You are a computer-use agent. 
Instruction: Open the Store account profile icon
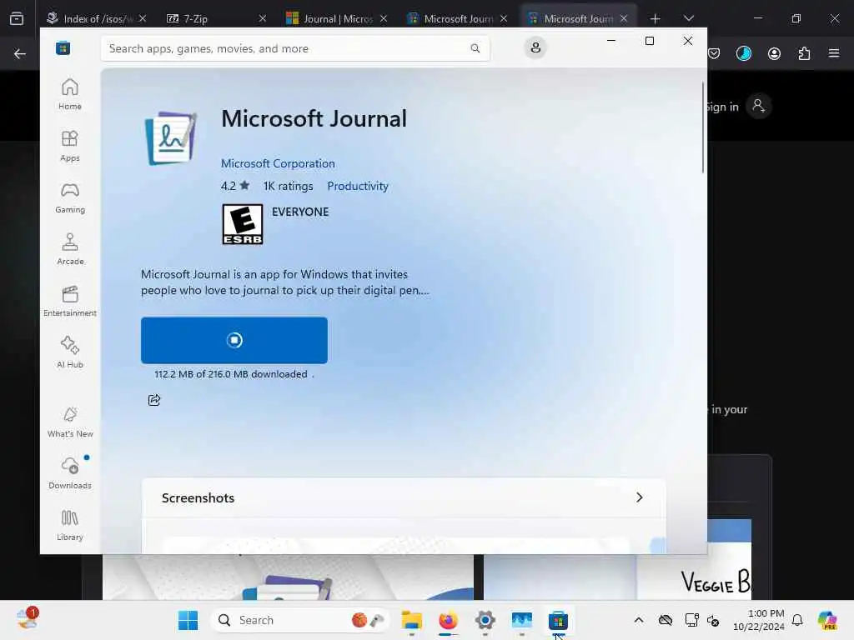point(535,47)
